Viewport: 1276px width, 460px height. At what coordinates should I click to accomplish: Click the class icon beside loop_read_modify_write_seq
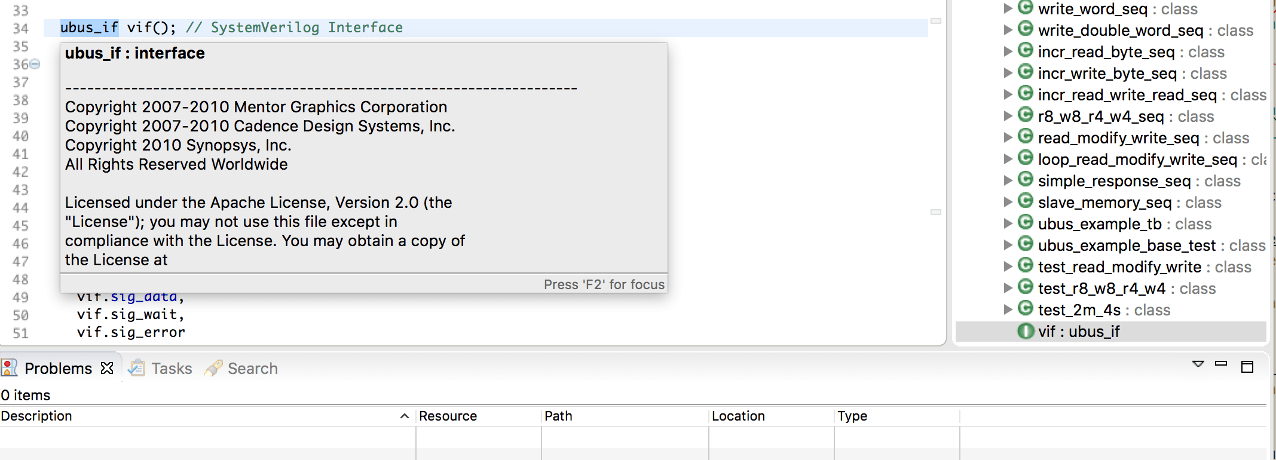[1026, 158]
